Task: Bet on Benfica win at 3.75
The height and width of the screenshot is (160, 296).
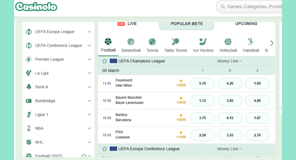Action: [x=202, y=118]
